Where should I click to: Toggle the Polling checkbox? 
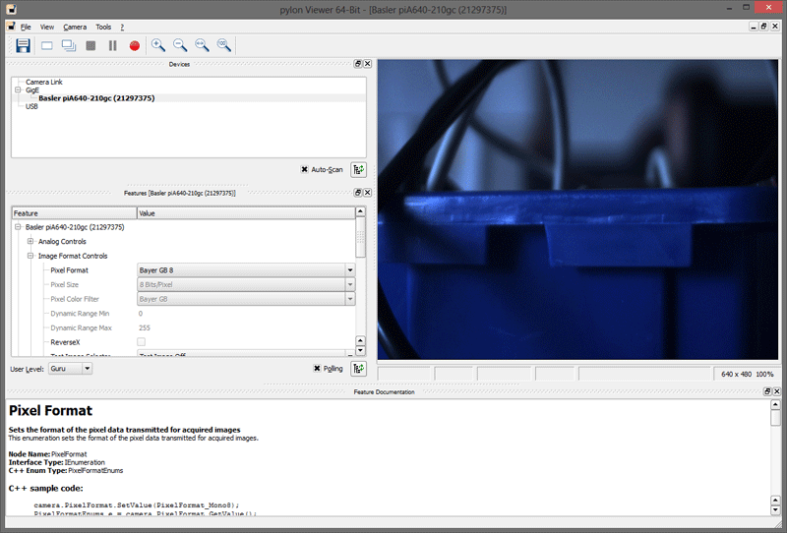click(x=317, y=369)
